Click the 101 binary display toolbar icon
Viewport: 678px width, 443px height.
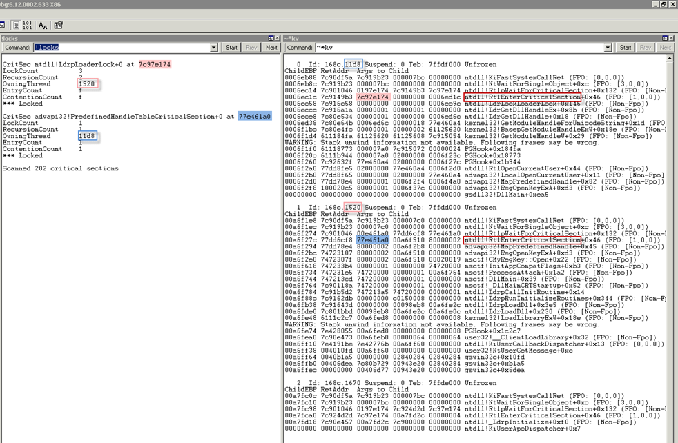27,25
